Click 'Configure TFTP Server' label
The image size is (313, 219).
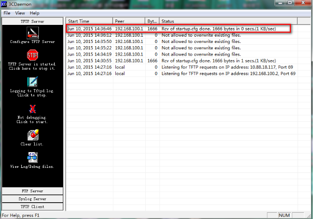point(33,42)
